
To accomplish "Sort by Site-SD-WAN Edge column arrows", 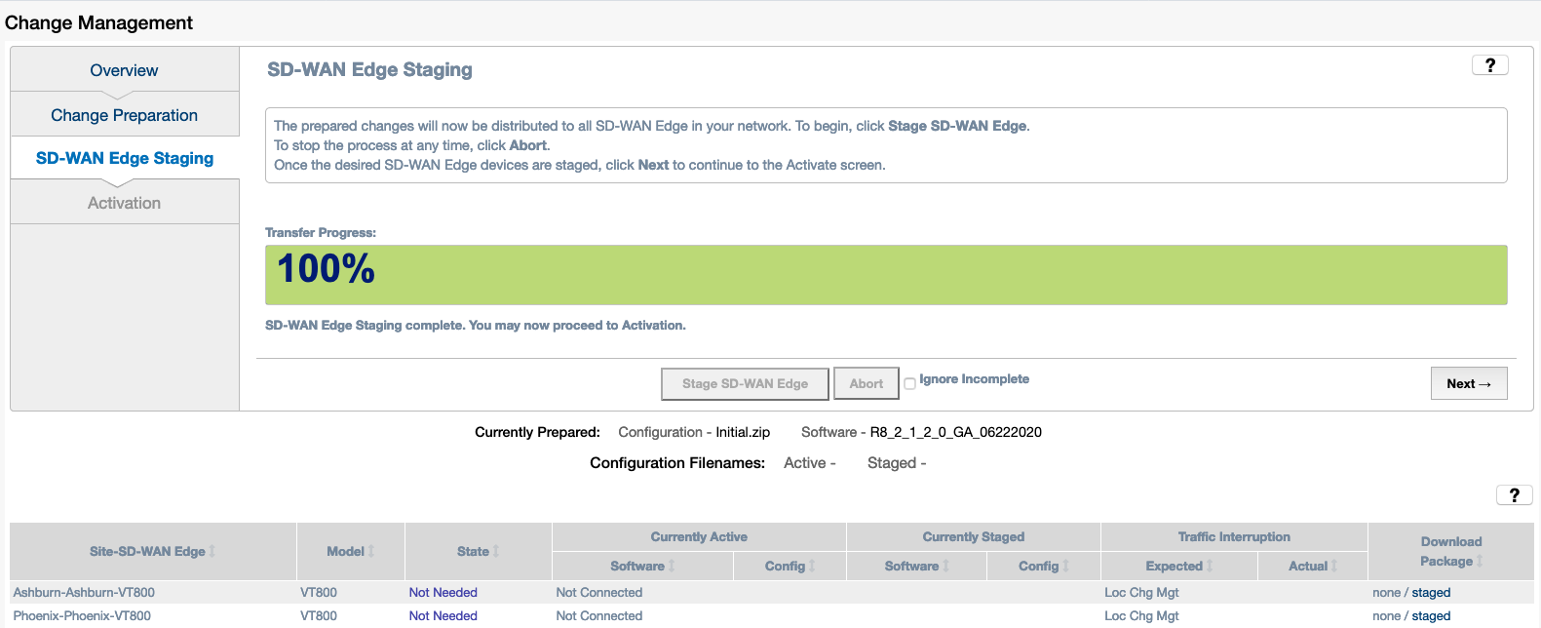I will (212, 551).
